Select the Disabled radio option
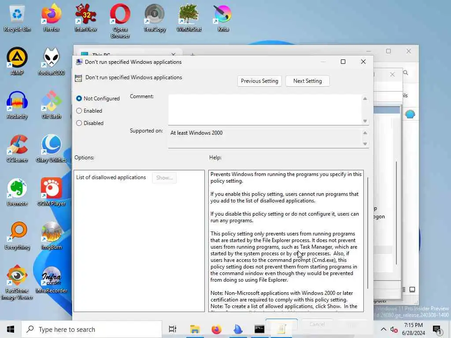451x338 pixels. click(90, 123)
